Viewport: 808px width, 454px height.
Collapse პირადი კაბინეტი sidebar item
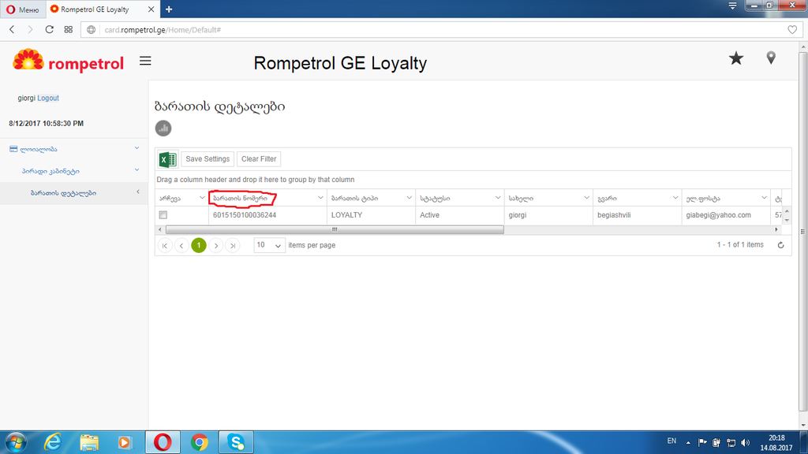[137, 170]
